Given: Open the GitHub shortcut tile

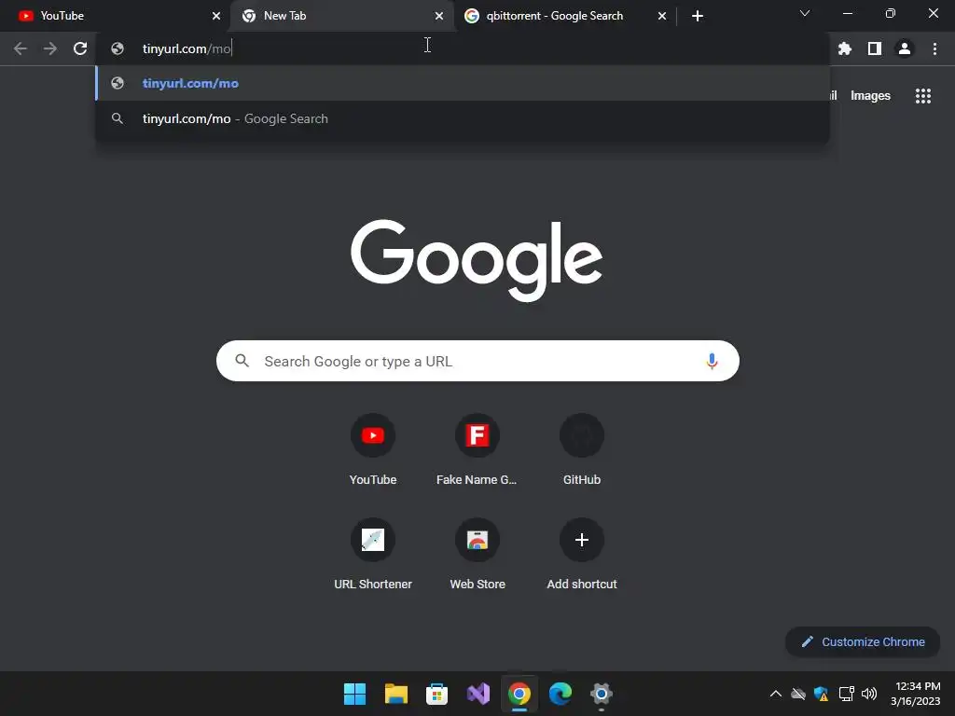Looking at the screenshot, I should 582,450.
